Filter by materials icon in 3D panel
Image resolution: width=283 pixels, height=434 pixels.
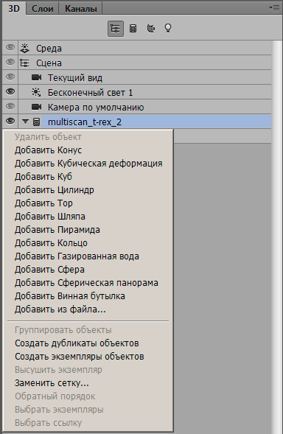pyautogui.click(x=151, y=29)
